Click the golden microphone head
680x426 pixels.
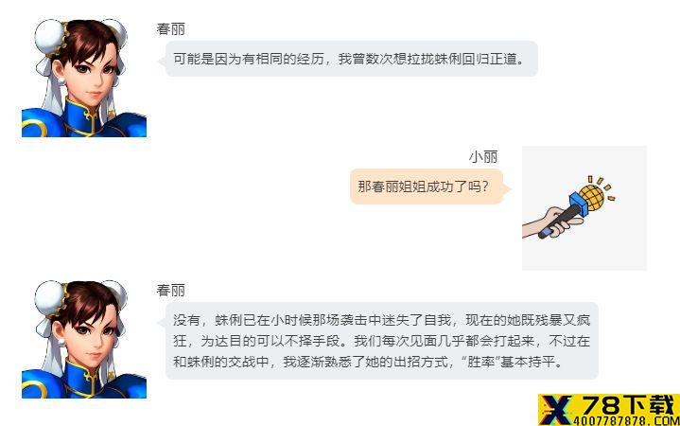pyautogui.click(x=591, y=198)
